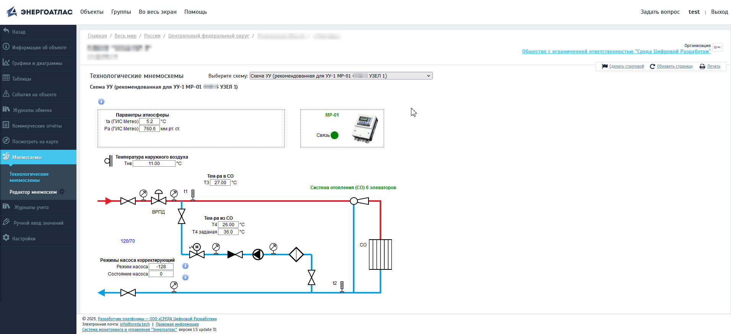Click the MP-01 device image
Screen dimensions: 731x334
(365, 129)
